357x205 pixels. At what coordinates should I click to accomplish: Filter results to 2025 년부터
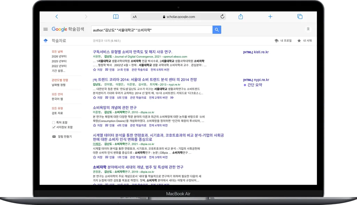59,61
